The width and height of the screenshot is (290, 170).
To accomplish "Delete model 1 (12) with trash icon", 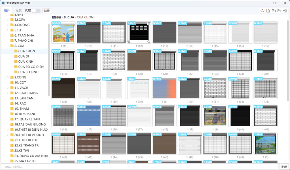I will pyautogui.click(x=149, y=24).
